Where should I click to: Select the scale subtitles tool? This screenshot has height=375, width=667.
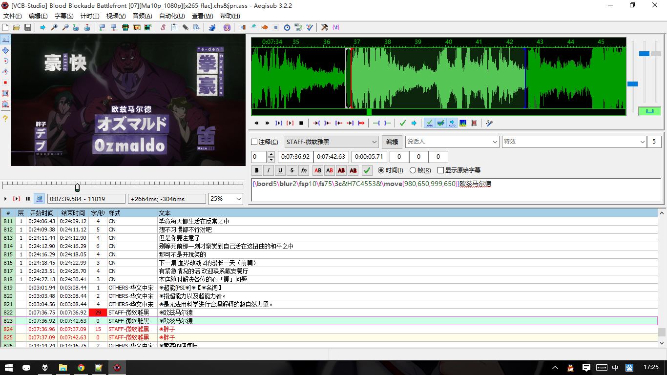pos(5,83)
